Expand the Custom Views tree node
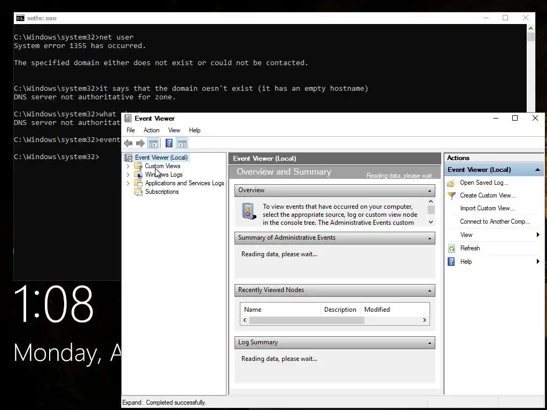 pyautogui.click(x=128, y=167)
